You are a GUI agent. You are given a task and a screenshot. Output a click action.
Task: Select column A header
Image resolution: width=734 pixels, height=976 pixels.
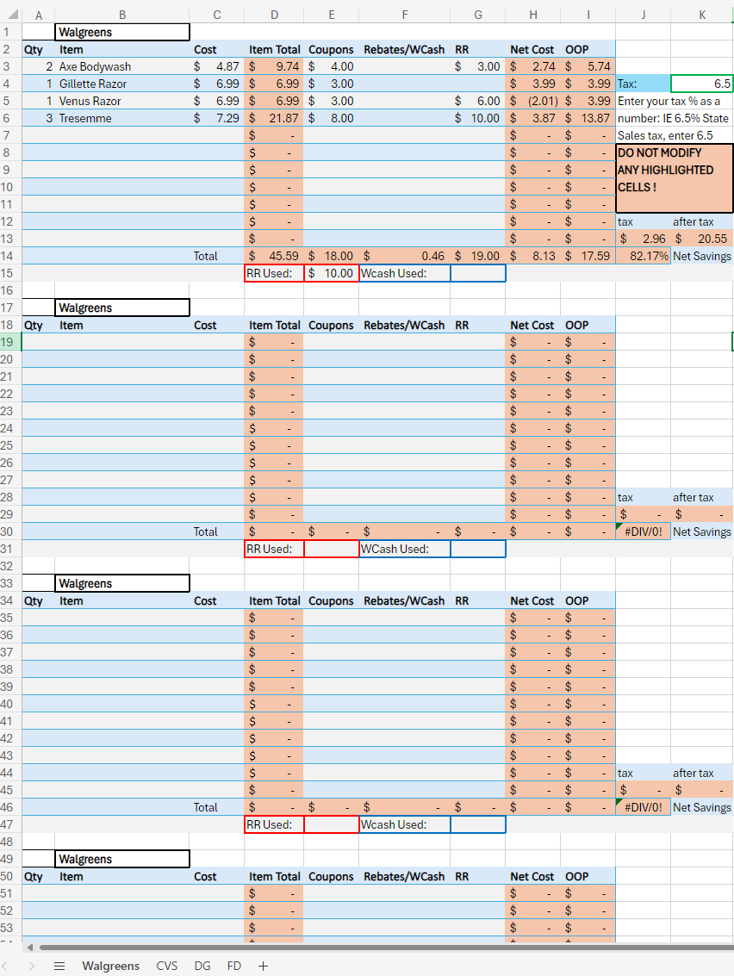click(39, 15)
